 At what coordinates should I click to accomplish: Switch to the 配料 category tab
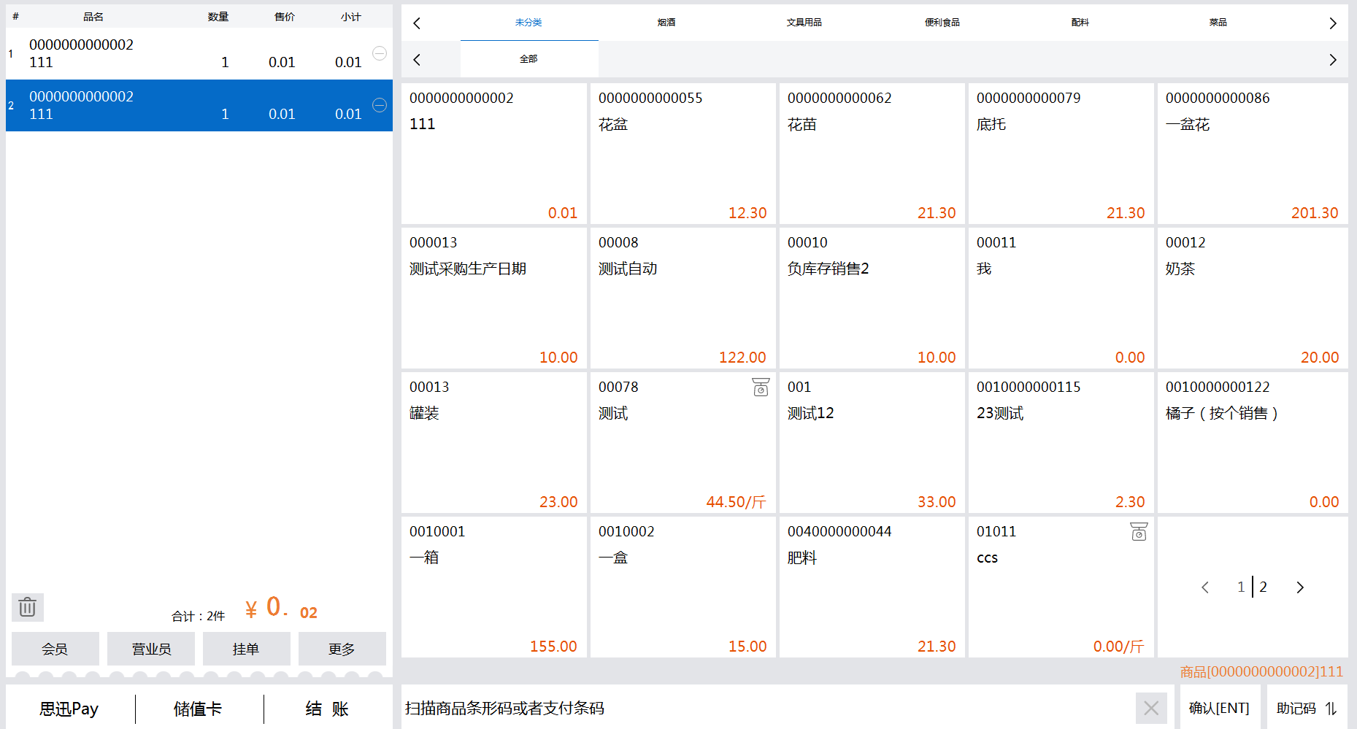1080,23
